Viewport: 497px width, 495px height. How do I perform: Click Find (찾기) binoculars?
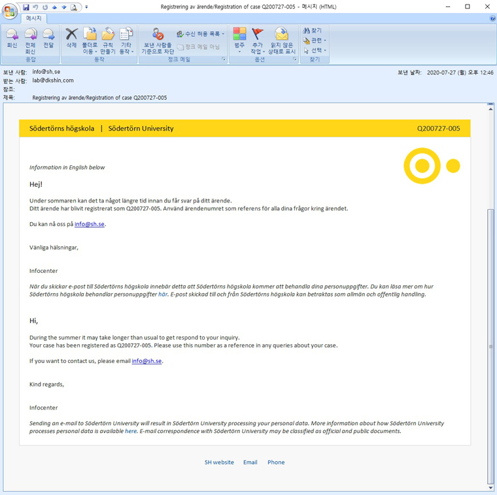pyautogui.click(x=313, y=31)
